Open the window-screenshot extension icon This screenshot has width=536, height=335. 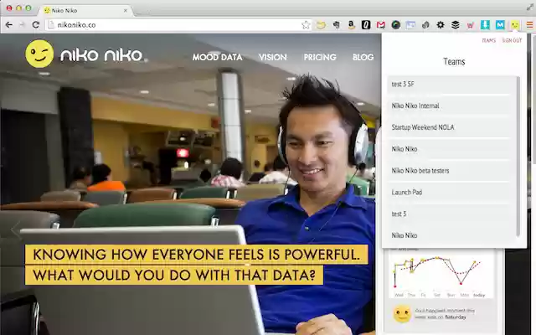pos(410,24)
